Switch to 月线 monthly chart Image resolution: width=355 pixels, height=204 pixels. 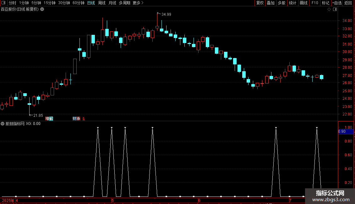click(x=112, y=3)
